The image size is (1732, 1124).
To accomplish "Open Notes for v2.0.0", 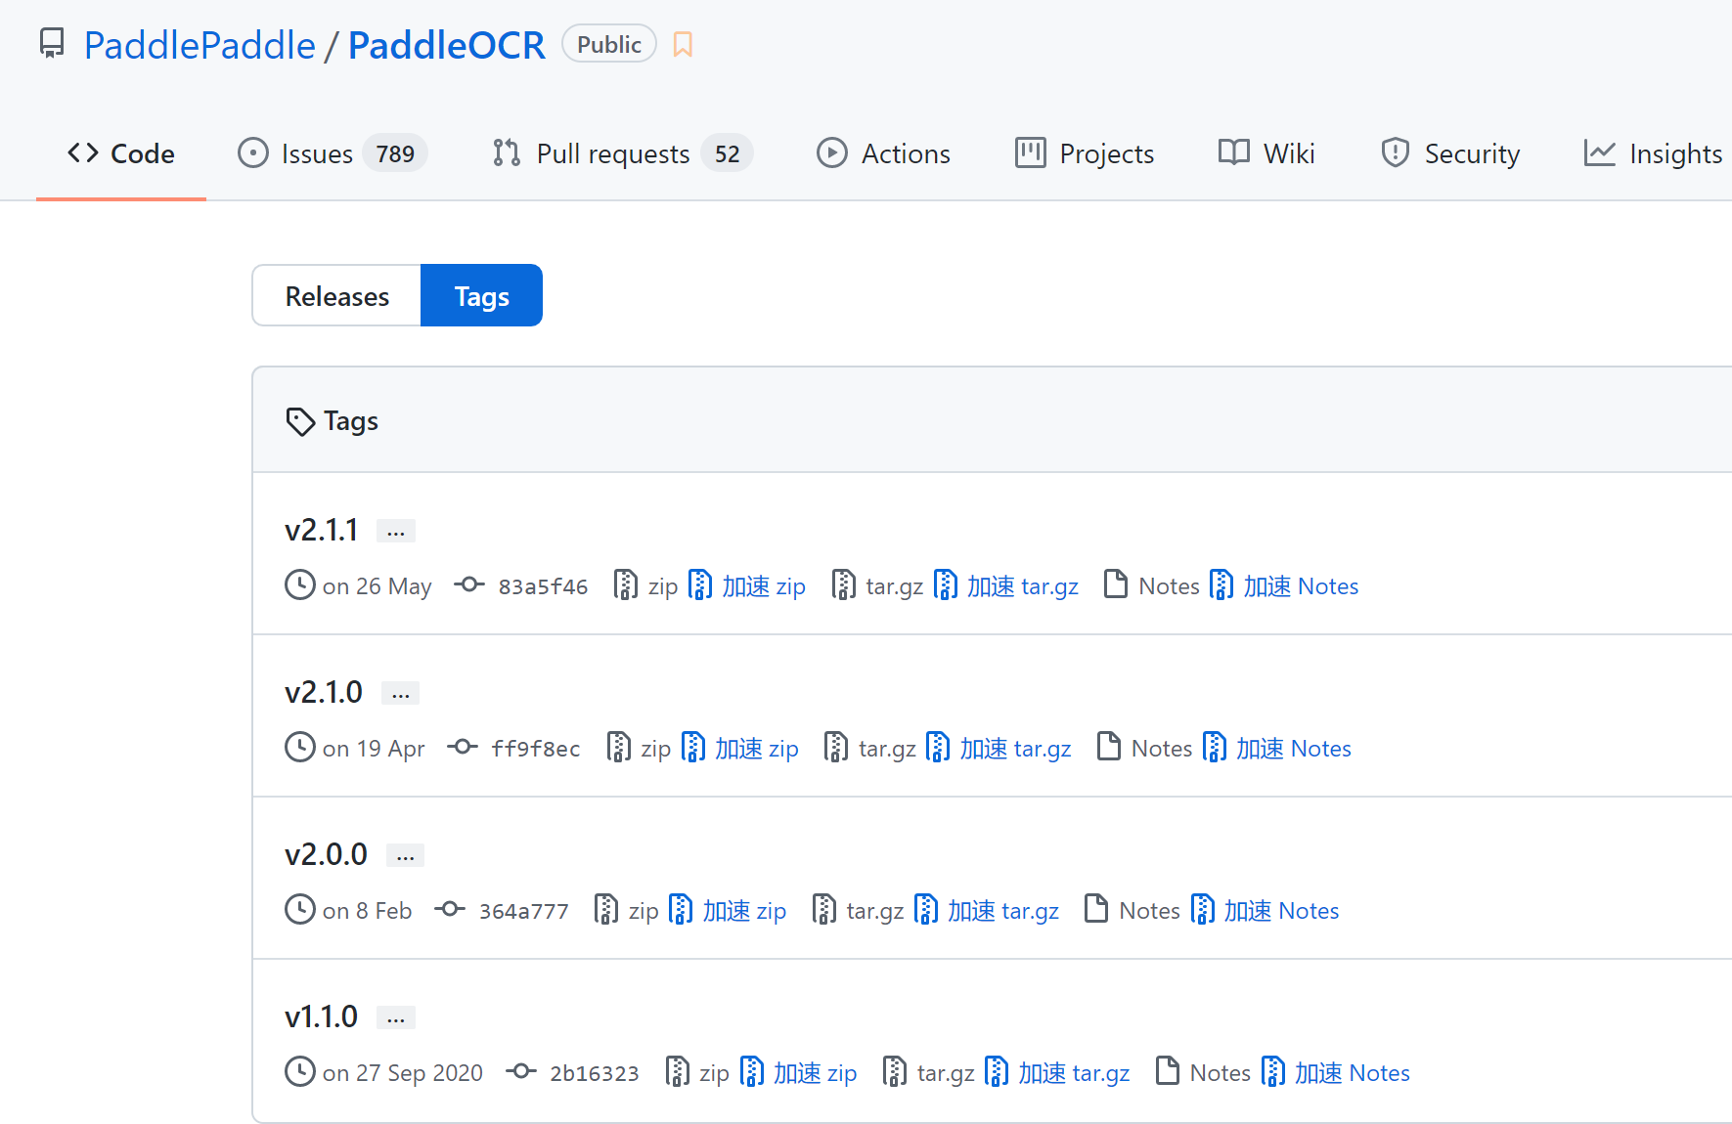I will 1132,910.
